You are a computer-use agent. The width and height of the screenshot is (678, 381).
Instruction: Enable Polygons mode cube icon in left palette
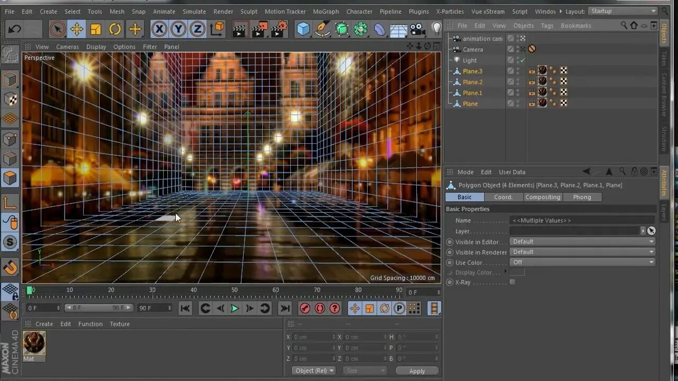click(10, 178)
